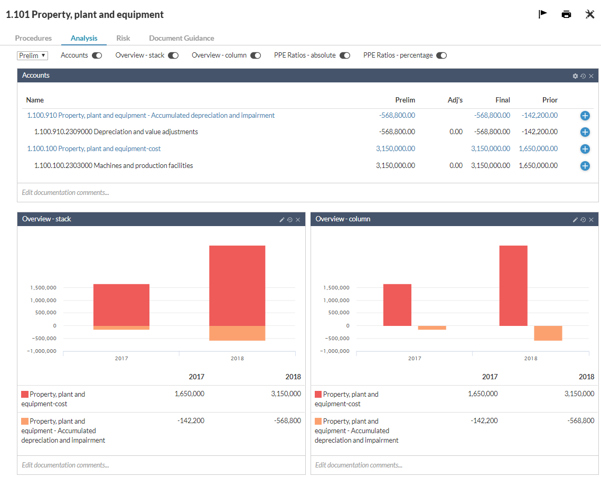Edit the Overview - stack chart with pencil icon

coord(282,220)
